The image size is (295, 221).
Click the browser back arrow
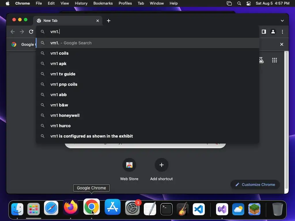pyautogui.click(x=13, y=32)
